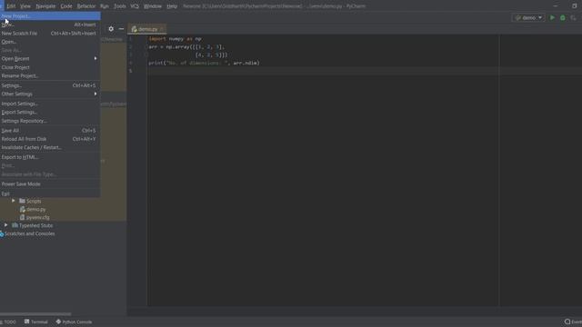The height and width of the screenshot is (327, 582).
Task: Choose New Scratch File
Action: click(x=50, y=34)
